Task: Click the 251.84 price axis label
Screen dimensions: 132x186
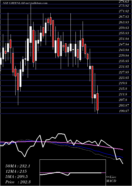Action: pos(124,39)
